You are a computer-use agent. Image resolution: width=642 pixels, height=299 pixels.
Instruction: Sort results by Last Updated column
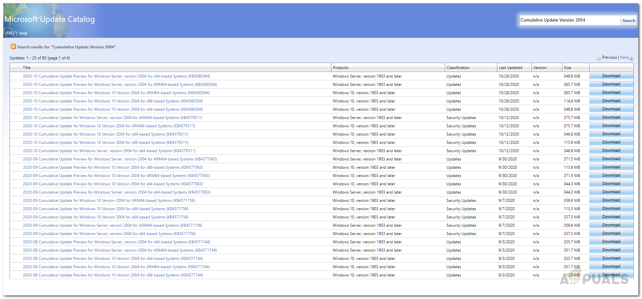point(510,68)
